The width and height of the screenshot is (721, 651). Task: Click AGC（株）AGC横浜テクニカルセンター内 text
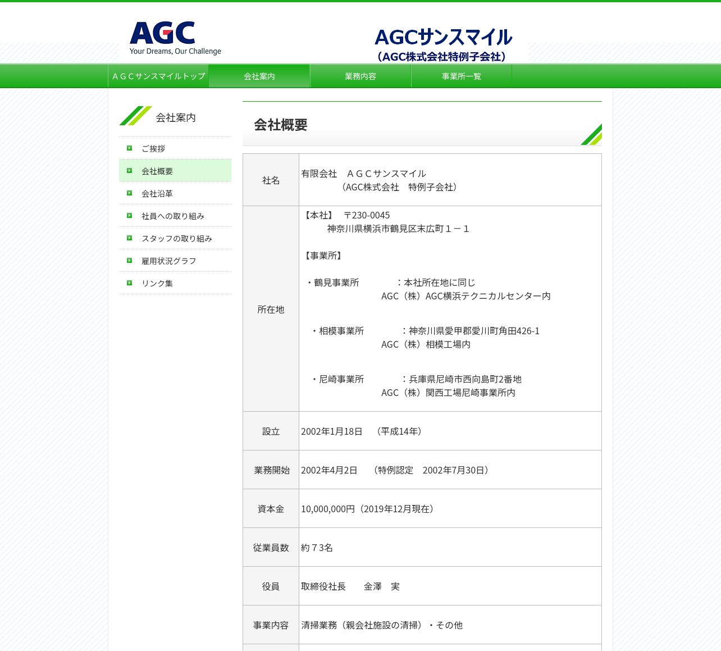point(466,296)
